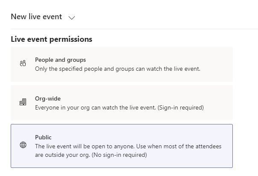
Task: Click the "Public" bold title
Action: pyautogui.click(x=43, y=137)
